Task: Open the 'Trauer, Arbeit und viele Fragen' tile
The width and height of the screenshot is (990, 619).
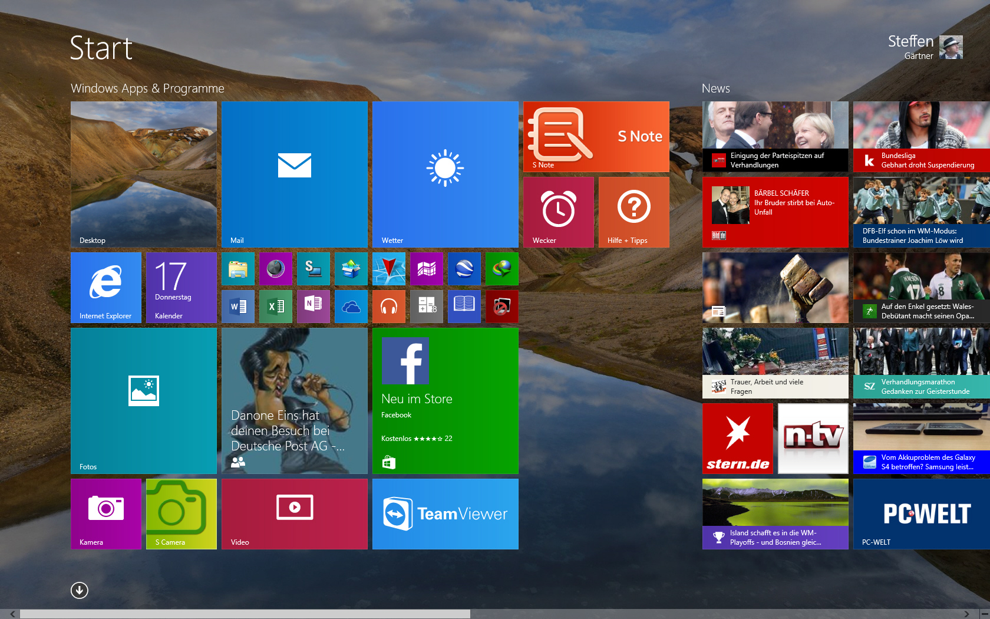Action: (x=775, y=363)
